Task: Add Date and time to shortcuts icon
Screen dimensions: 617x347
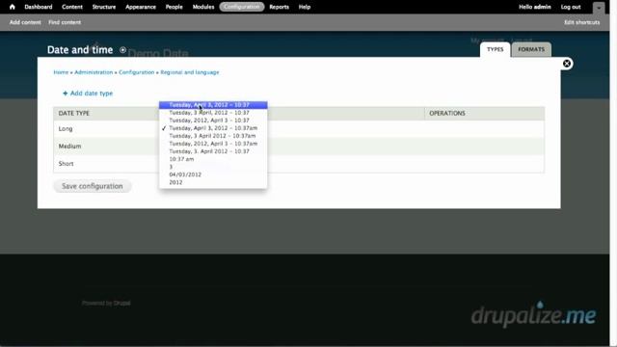Action: 122,50
